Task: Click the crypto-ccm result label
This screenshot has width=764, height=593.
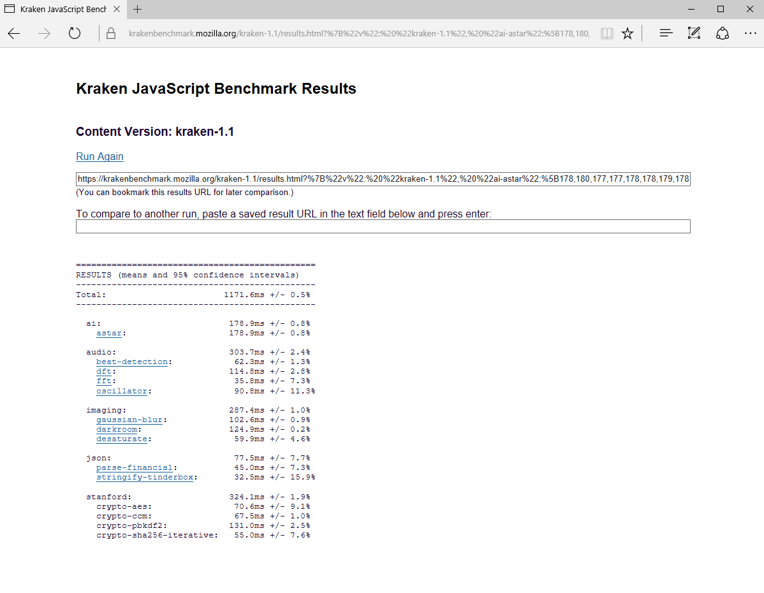Action: pyautogui.click(x=124, y=516)
